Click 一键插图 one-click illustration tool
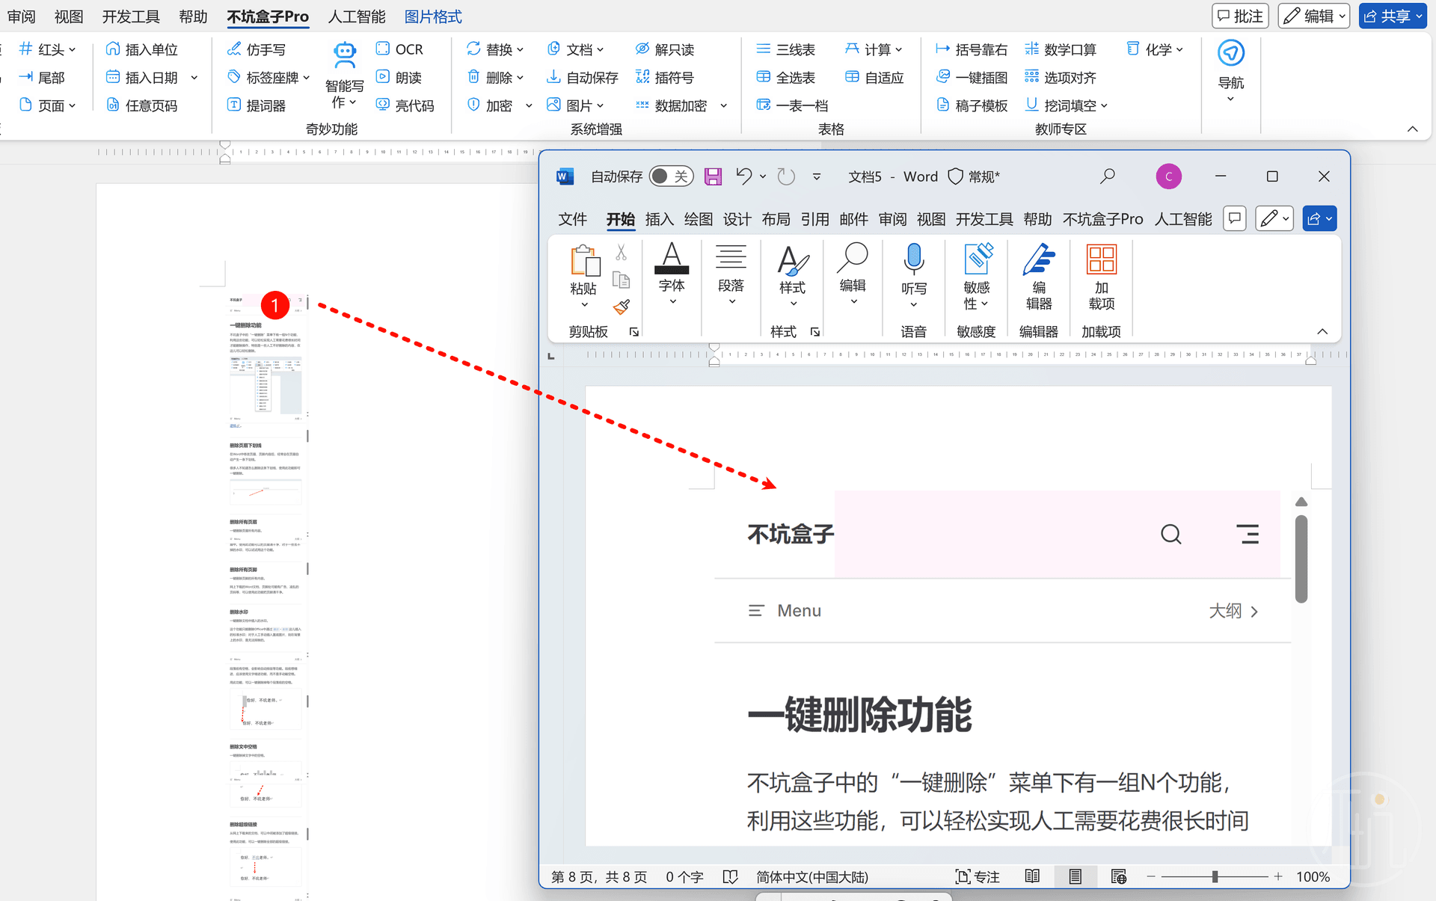This screenshot has height=901, width=1436. (972, 77)
